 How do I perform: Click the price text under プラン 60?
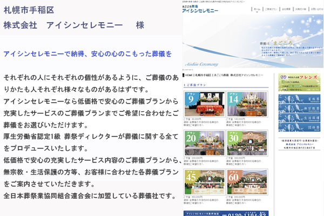[235, 197]
